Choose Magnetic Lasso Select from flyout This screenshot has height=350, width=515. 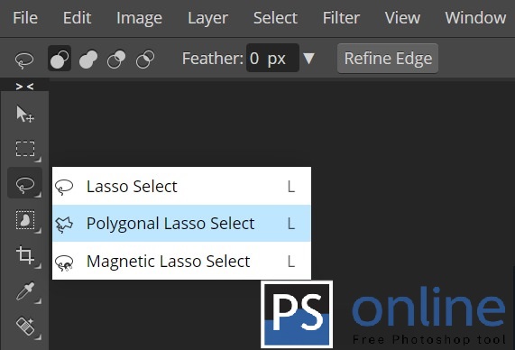181,262
